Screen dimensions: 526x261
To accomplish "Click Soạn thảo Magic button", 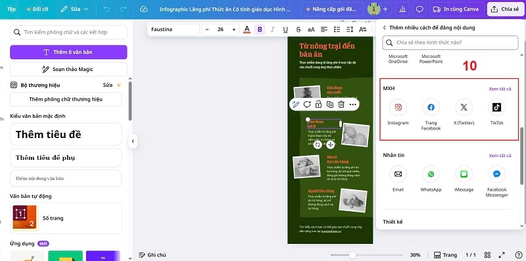I will 68,69.
